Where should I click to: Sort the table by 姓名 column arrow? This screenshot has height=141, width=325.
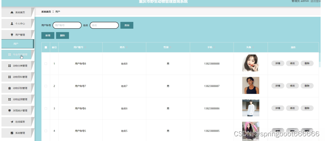click(127, 47)
